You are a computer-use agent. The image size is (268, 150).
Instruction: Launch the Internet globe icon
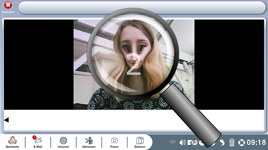pos(63,142)
